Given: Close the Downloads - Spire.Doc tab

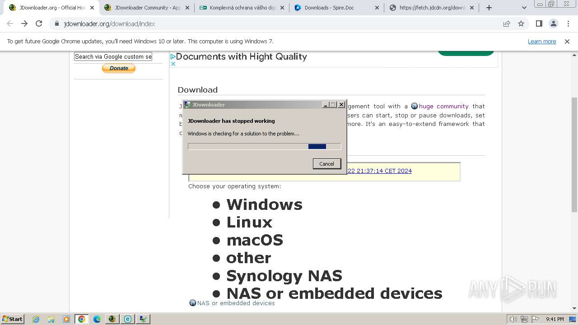Looking at the screenshot, I should coord(377,8).
